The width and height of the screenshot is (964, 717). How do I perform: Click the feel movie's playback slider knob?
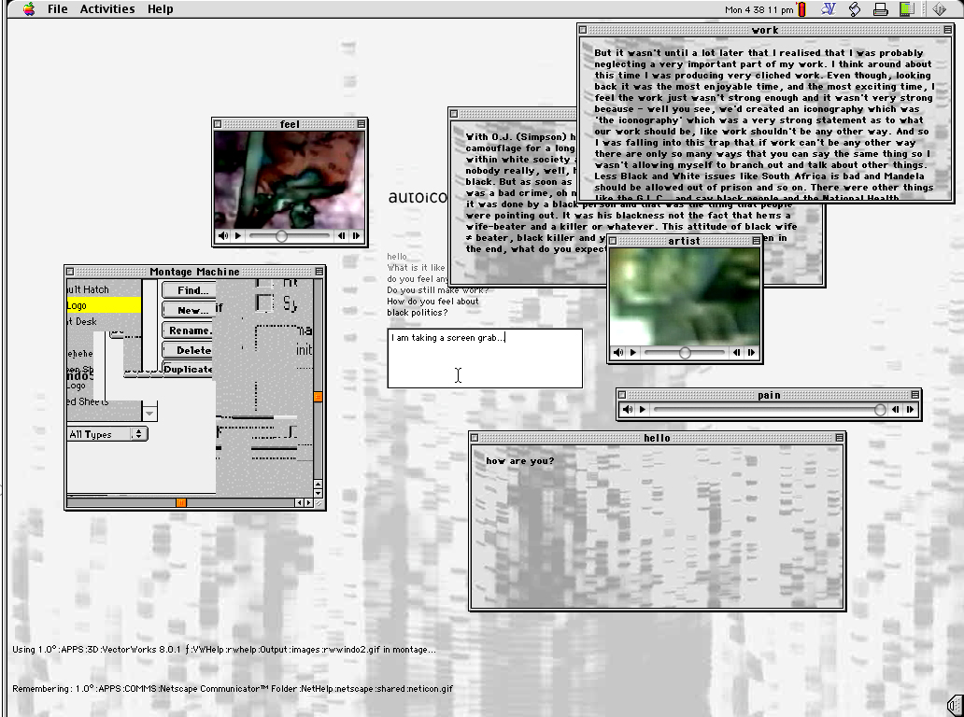coord(281,236)
